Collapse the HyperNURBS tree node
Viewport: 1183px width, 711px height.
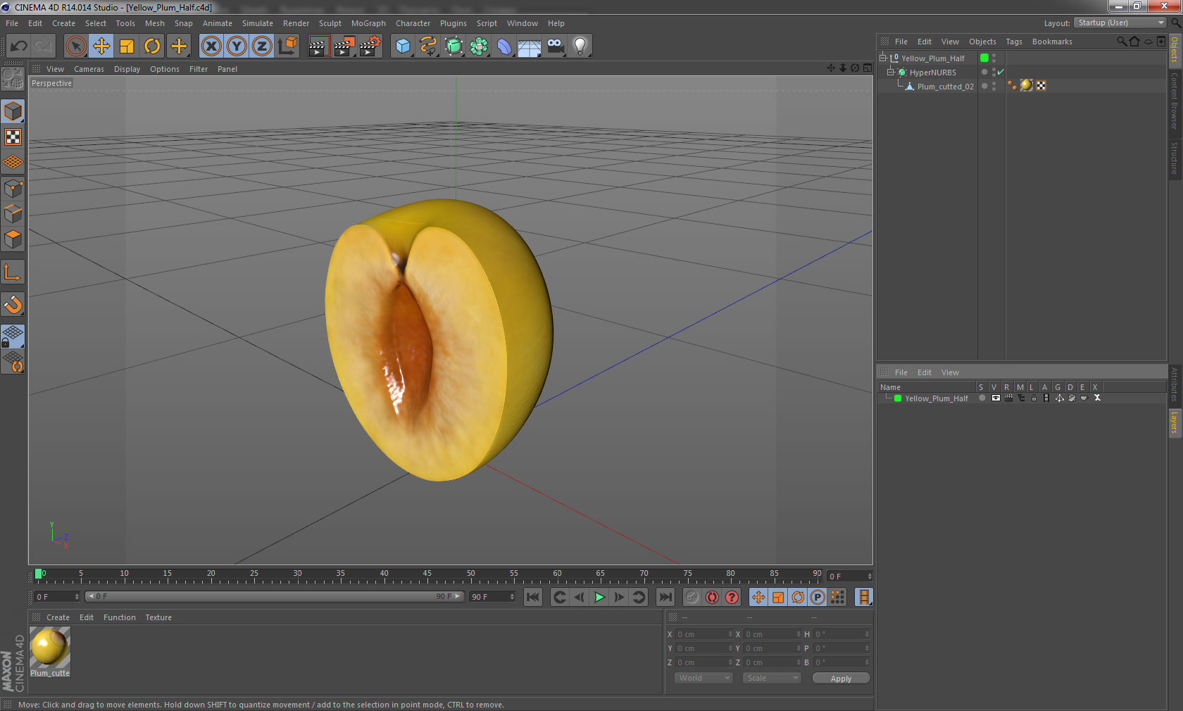[x=891, y=72]
